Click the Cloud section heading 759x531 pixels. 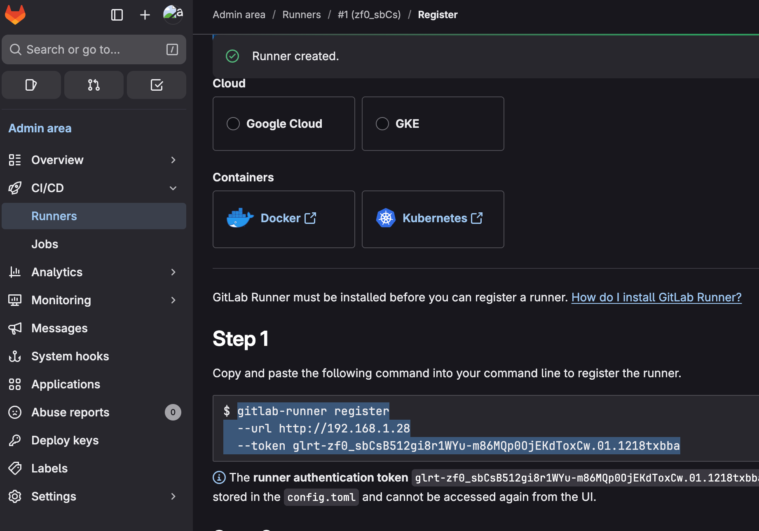point(229,83)
